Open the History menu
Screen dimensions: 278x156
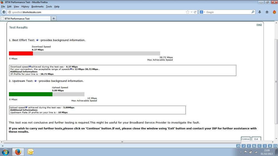pyautogui.click(x=25, y=7)
